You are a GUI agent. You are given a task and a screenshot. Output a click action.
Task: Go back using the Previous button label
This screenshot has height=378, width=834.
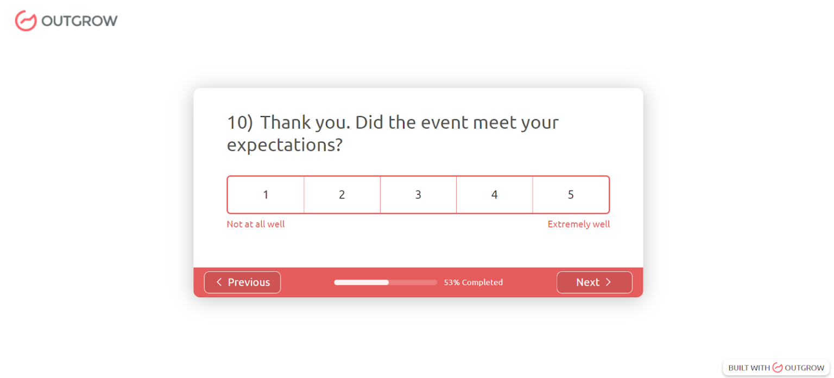coord(249,282)
